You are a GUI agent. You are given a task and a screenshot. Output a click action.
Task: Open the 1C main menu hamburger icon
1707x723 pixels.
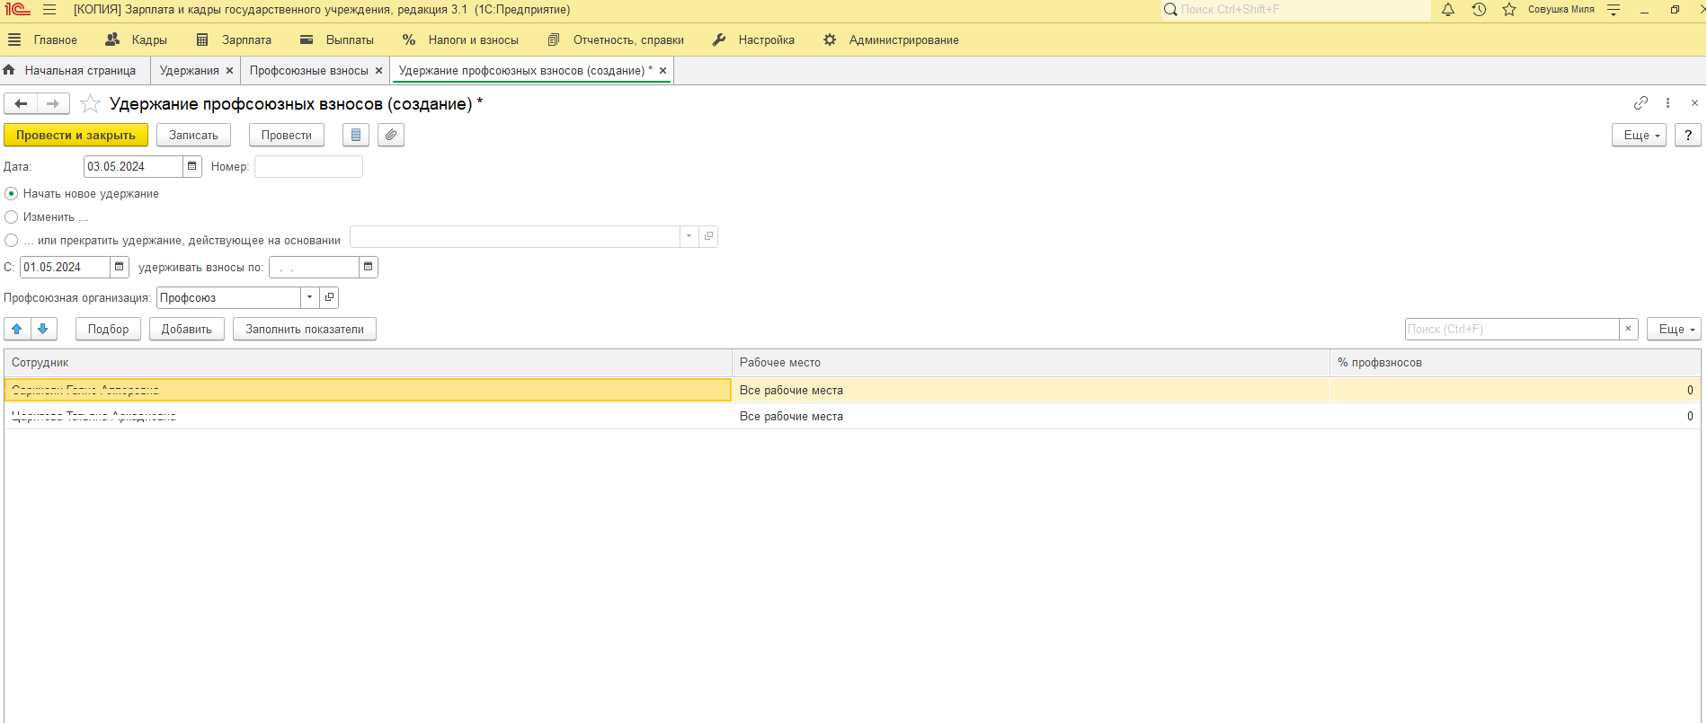point(49,10)
